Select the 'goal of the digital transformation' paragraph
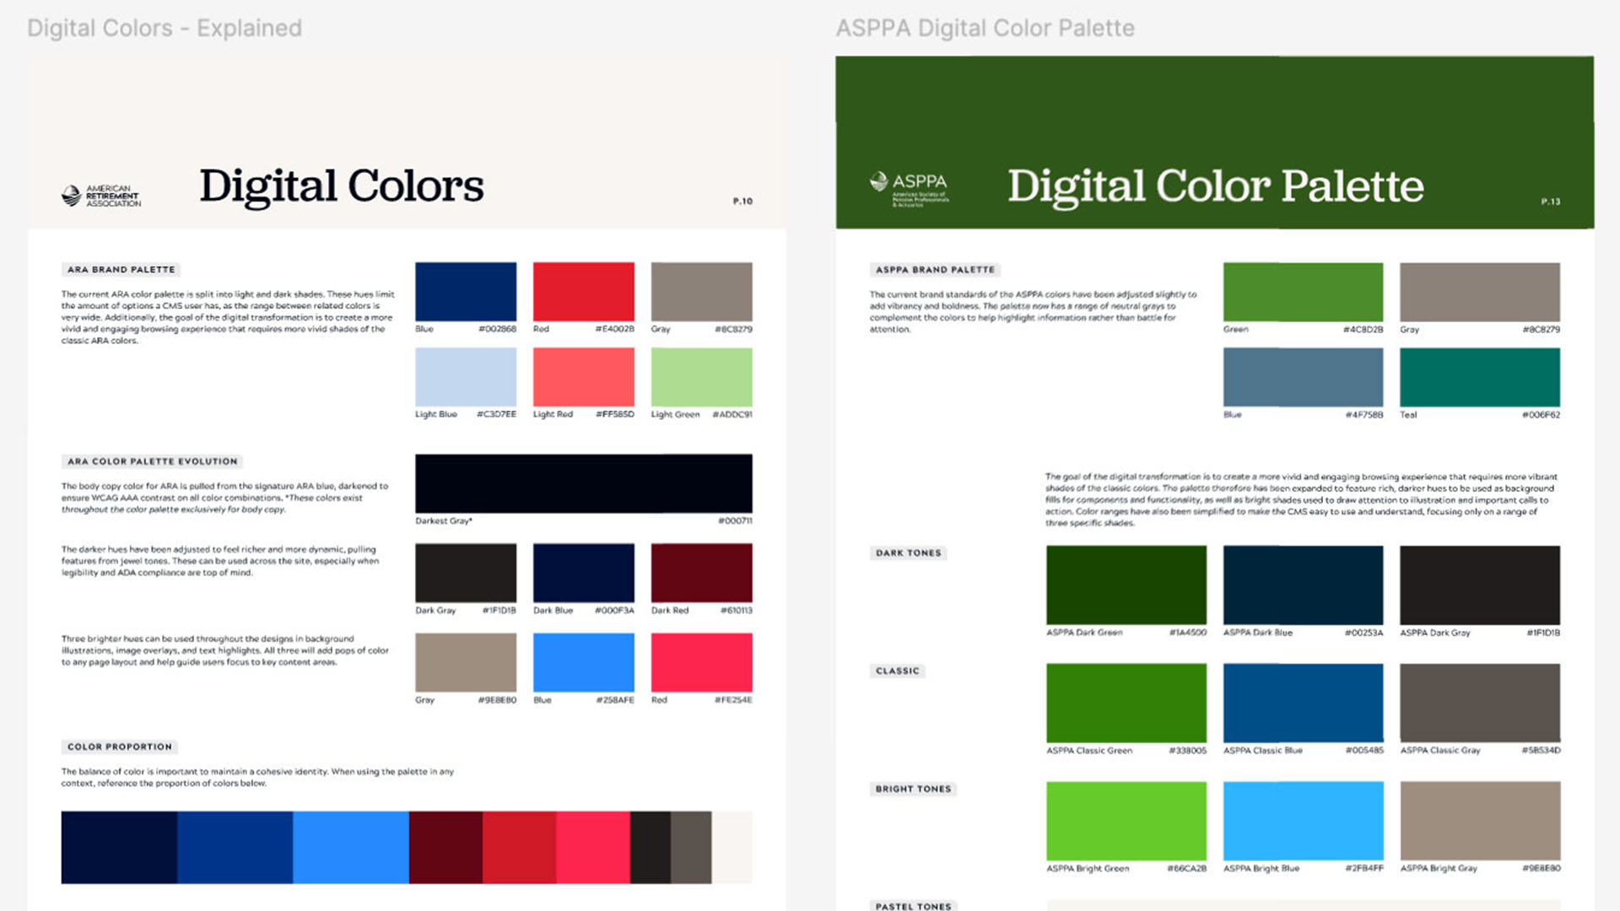 coord(1302,500)
